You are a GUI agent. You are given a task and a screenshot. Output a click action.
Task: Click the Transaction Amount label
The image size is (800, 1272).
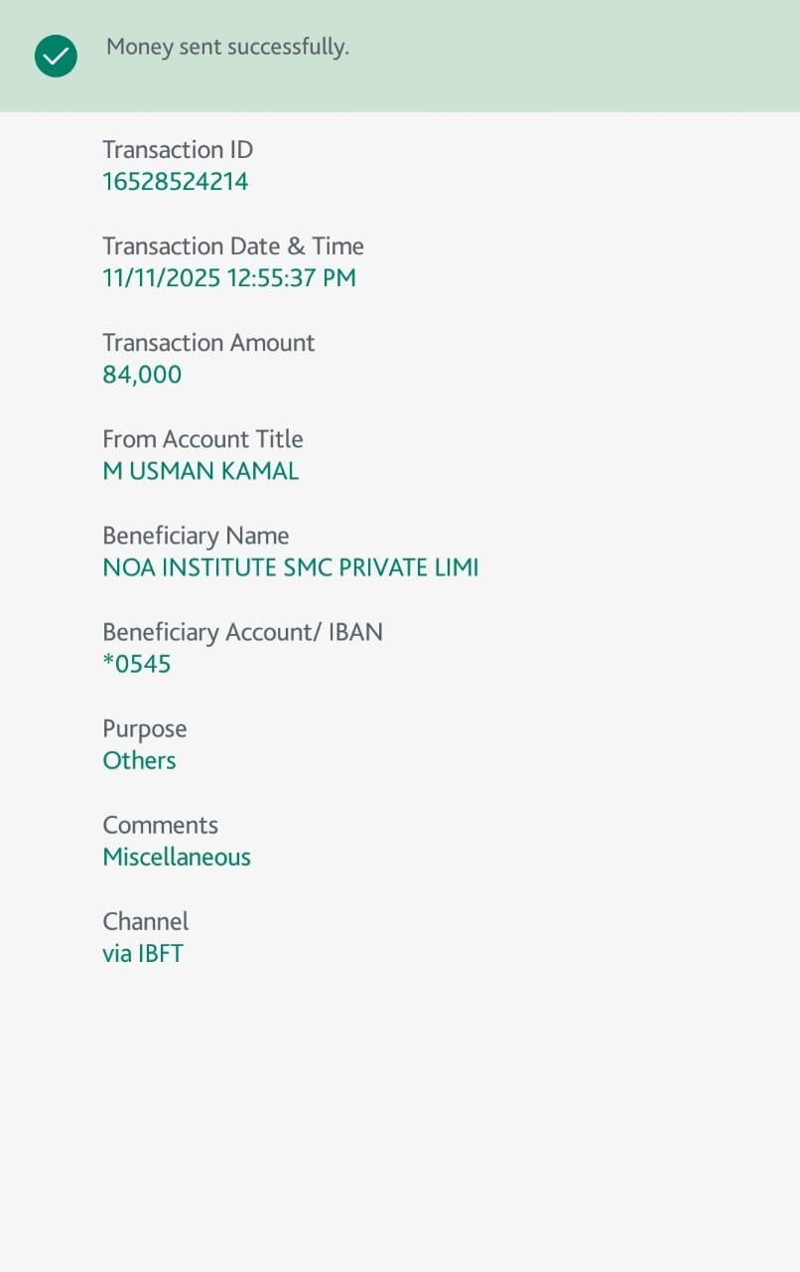[x=208, y=343]
